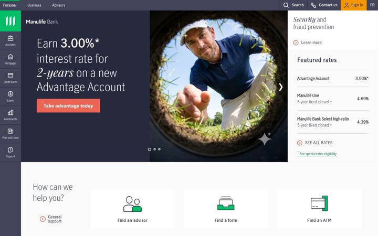Image resolution: width=378 pixels, height=236 pixels.
Task: Click the golfer hero image
Action: (218, 86)
